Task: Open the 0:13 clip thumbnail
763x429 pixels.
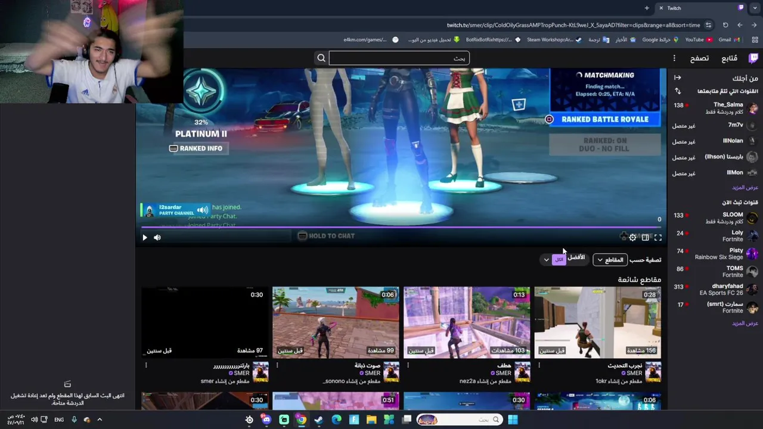Action: [x=466, y=322]
